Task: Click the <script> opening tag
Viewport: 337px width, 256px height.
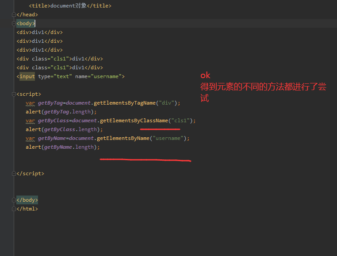Action: pos(29,94)
